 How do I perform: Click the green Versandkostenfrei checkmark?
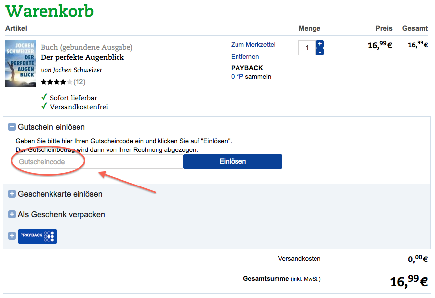(44, 106)
